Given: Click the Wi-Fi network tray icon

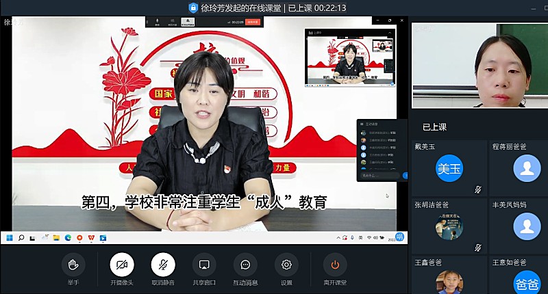Looking at the screenshot, I should pyautogui.click(x=369, y=238).
